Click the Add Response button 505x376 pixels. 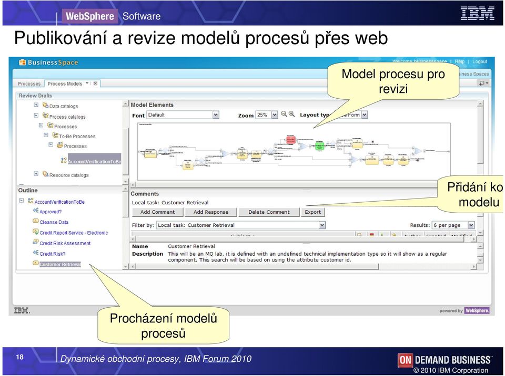click(x=210, y=212)
